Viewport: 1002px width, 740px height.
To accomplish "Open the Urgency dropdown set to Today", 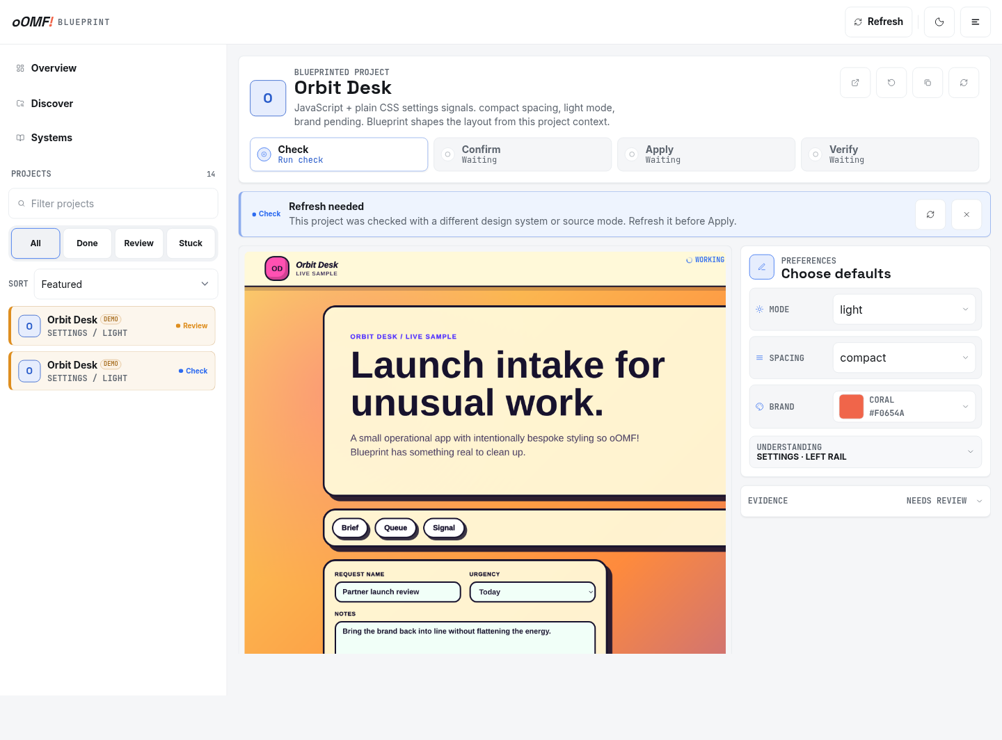I will coord(533,592).
